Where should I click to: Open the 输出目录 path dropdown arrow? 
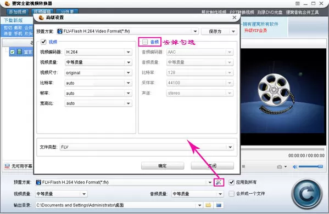(199, 205)
